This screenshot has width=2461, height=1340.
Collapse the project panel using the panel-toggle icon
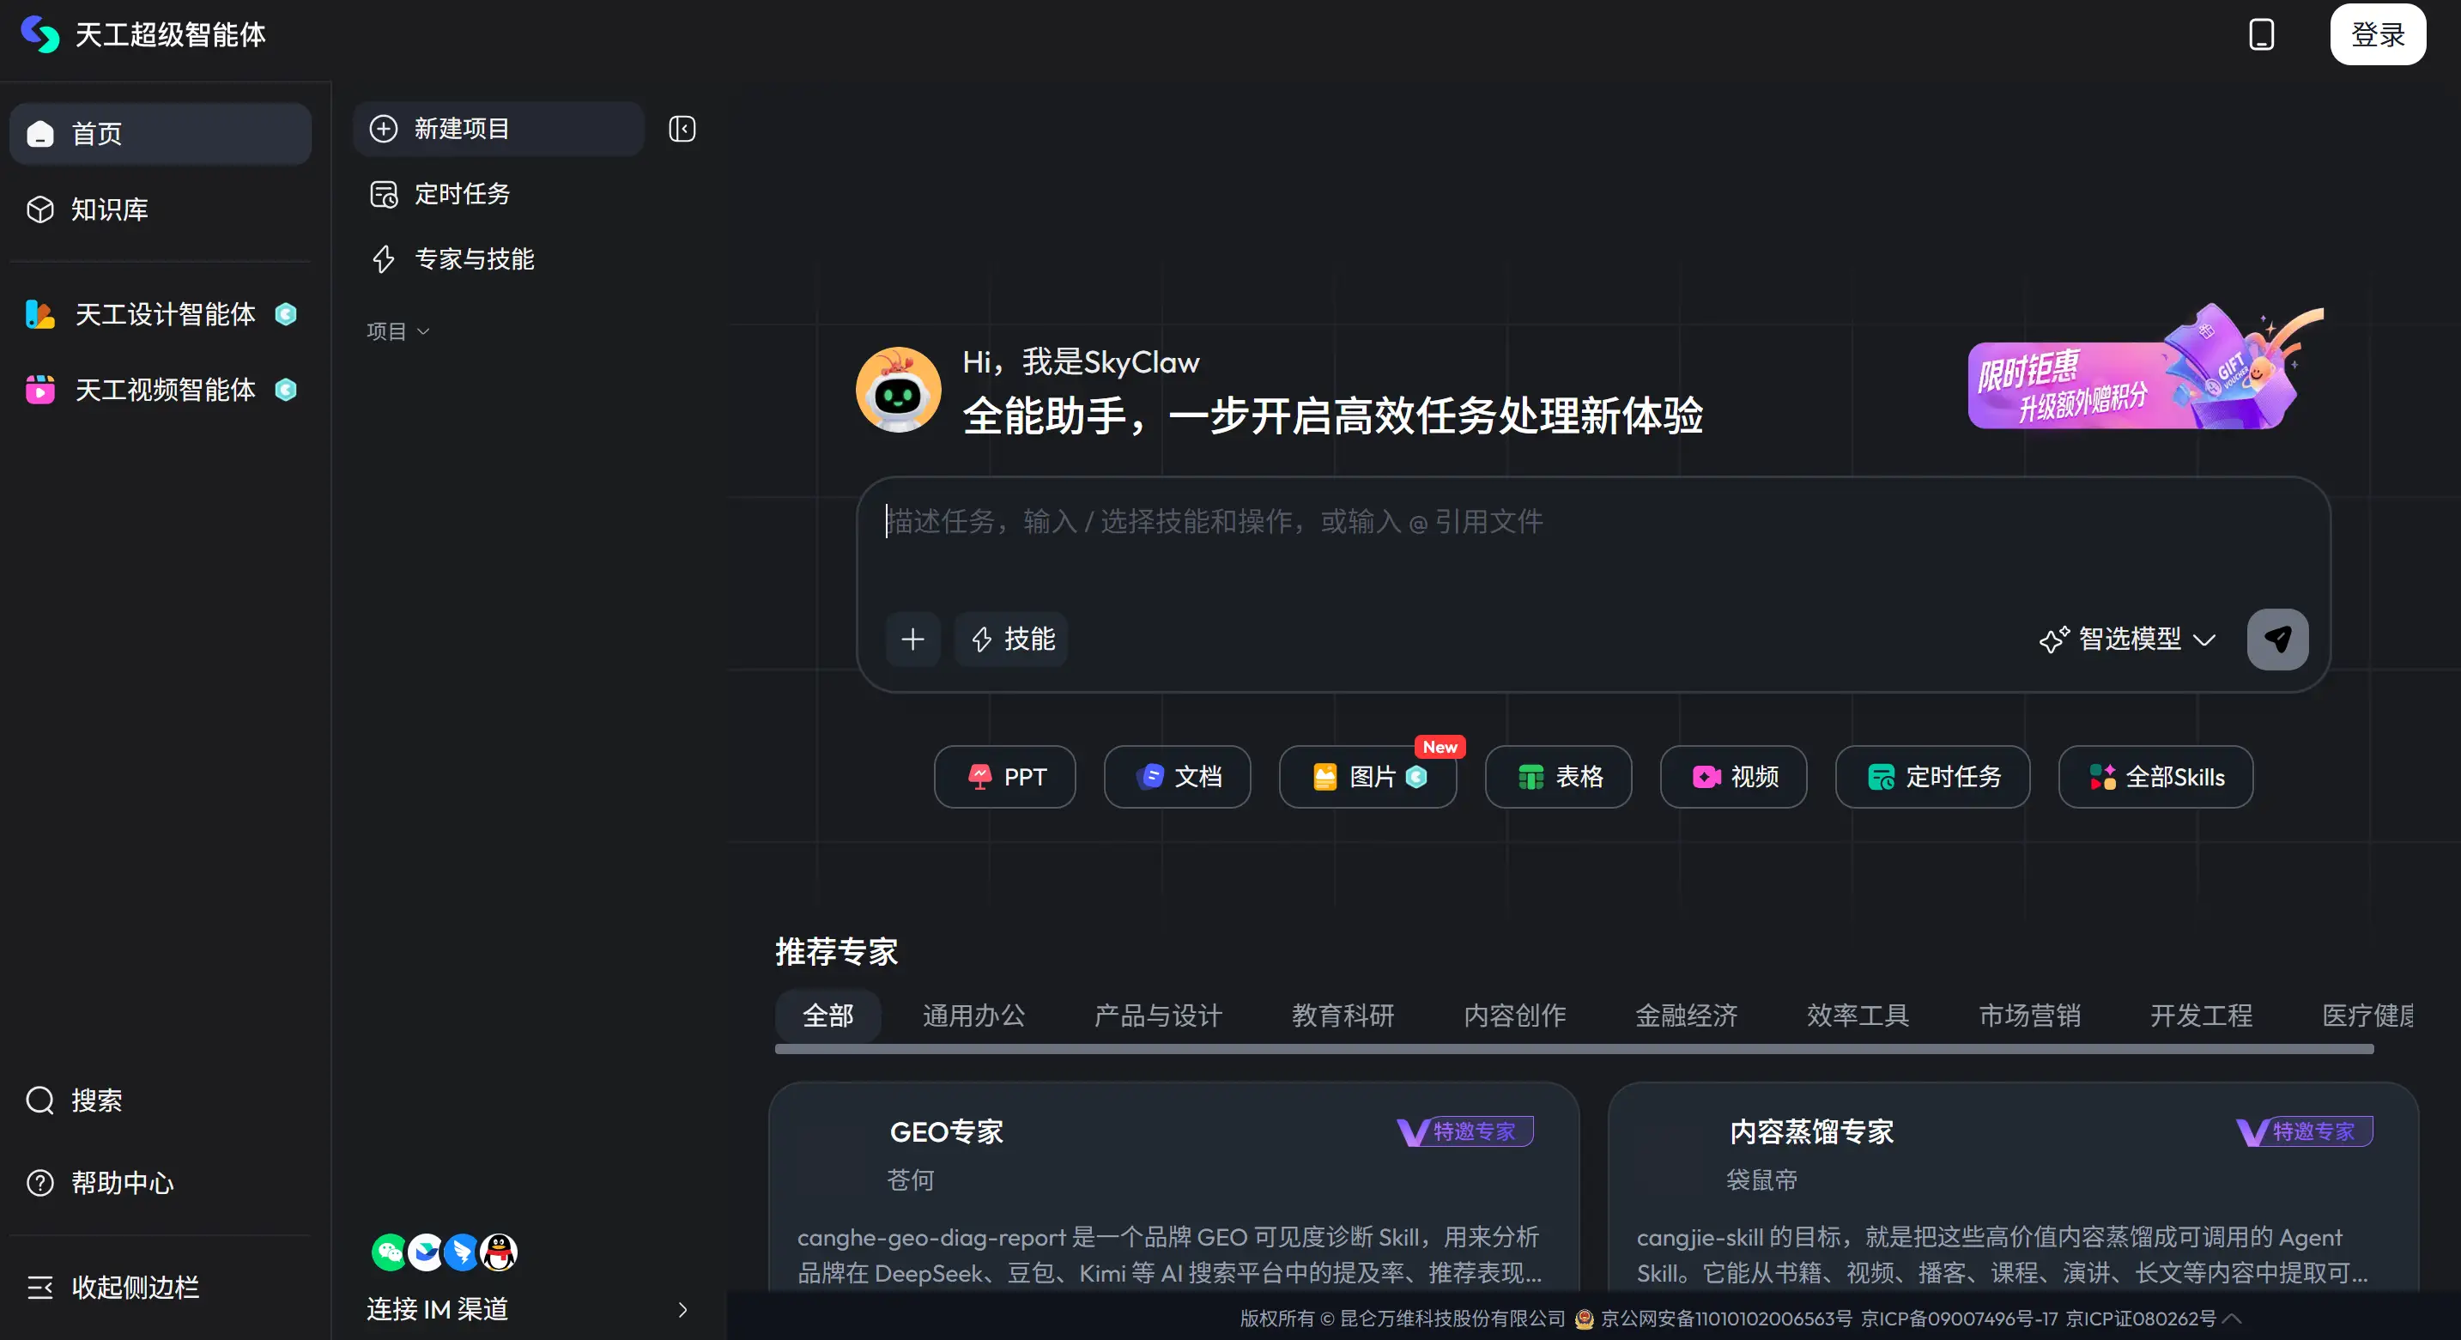[682, 129]
